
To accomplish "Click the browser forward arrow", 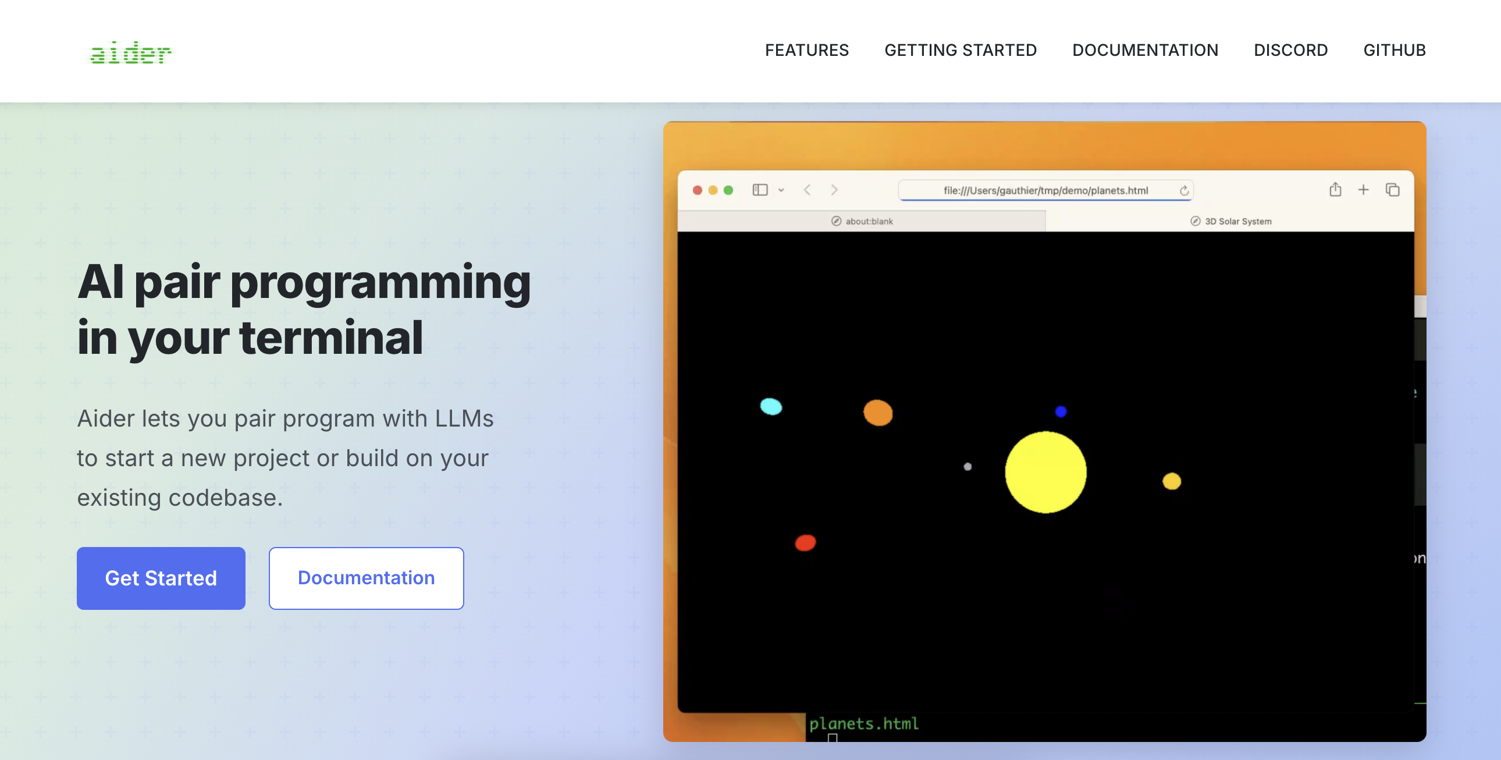I will pos(834,190).
